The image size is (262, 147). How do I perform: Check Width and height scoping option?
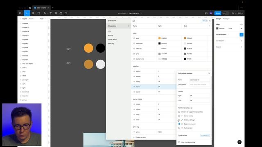(x=179, y=120)
